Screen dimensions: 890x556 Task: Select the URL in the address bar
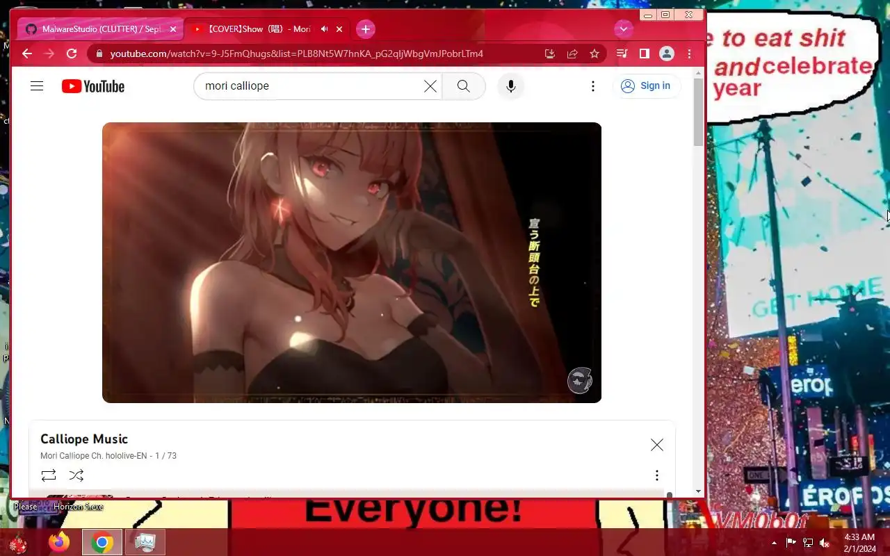point(296,54)
